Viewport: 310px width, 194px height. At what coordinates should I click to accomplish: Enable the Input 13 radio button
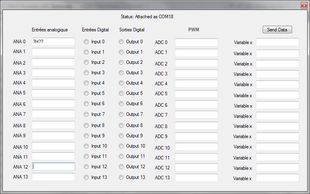86,177
